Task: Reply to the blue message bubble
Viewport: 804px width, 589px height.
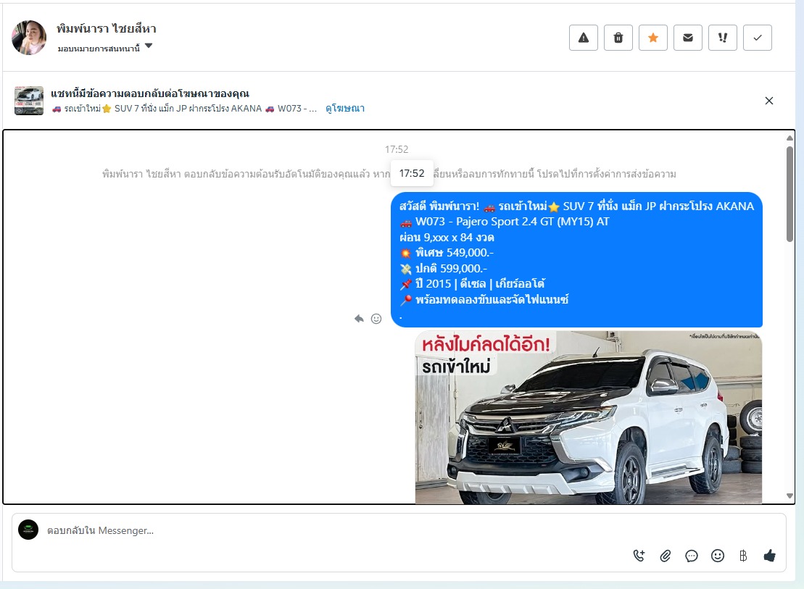Action: (359, 319)
